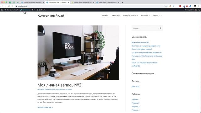Reload the page with the refresh icon
The width and height of the screenshot is (201, 113).
(9, 6)
